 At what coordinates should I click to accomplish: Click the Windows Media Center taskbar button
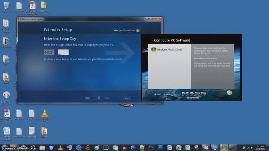click(x=224, y=147)
